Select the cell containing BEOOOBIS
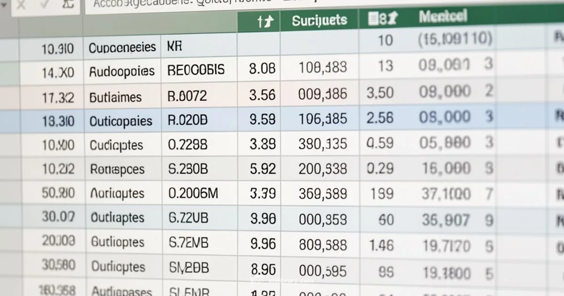564x296 pixels. coord(196,71)
